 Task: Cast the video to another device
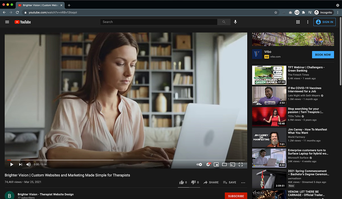point(232,164)
